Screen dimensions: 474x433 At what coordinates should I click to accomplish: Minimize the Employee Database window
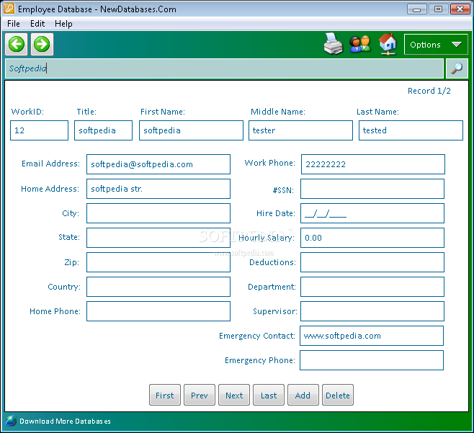(417, 9)
